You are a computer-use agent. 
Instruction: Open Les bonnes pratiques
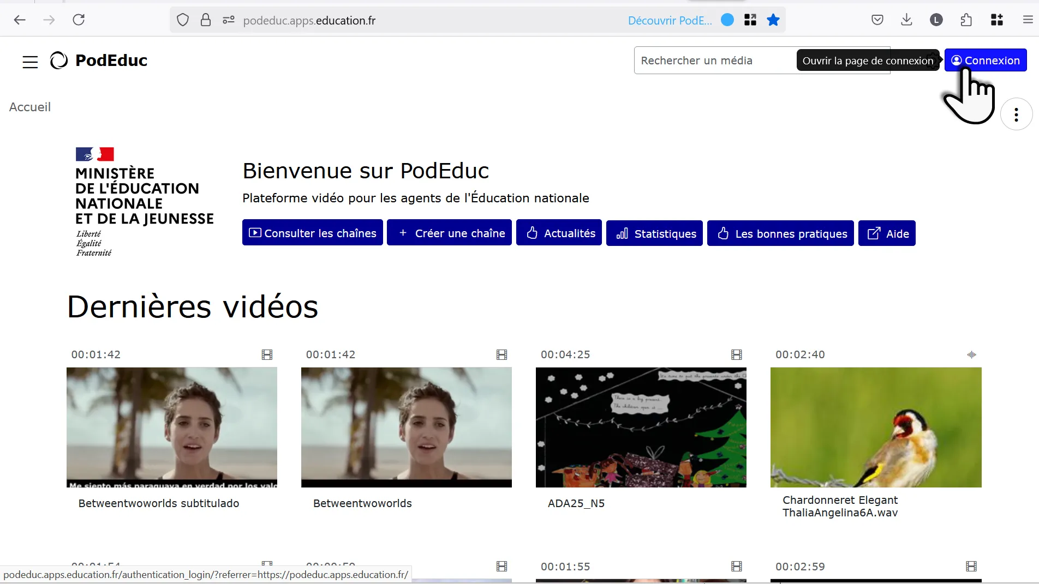(780, 233)
